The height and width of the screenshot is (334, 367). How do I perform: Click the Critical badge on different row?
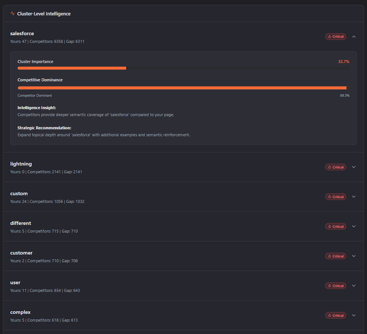click(x=335, y=226)
